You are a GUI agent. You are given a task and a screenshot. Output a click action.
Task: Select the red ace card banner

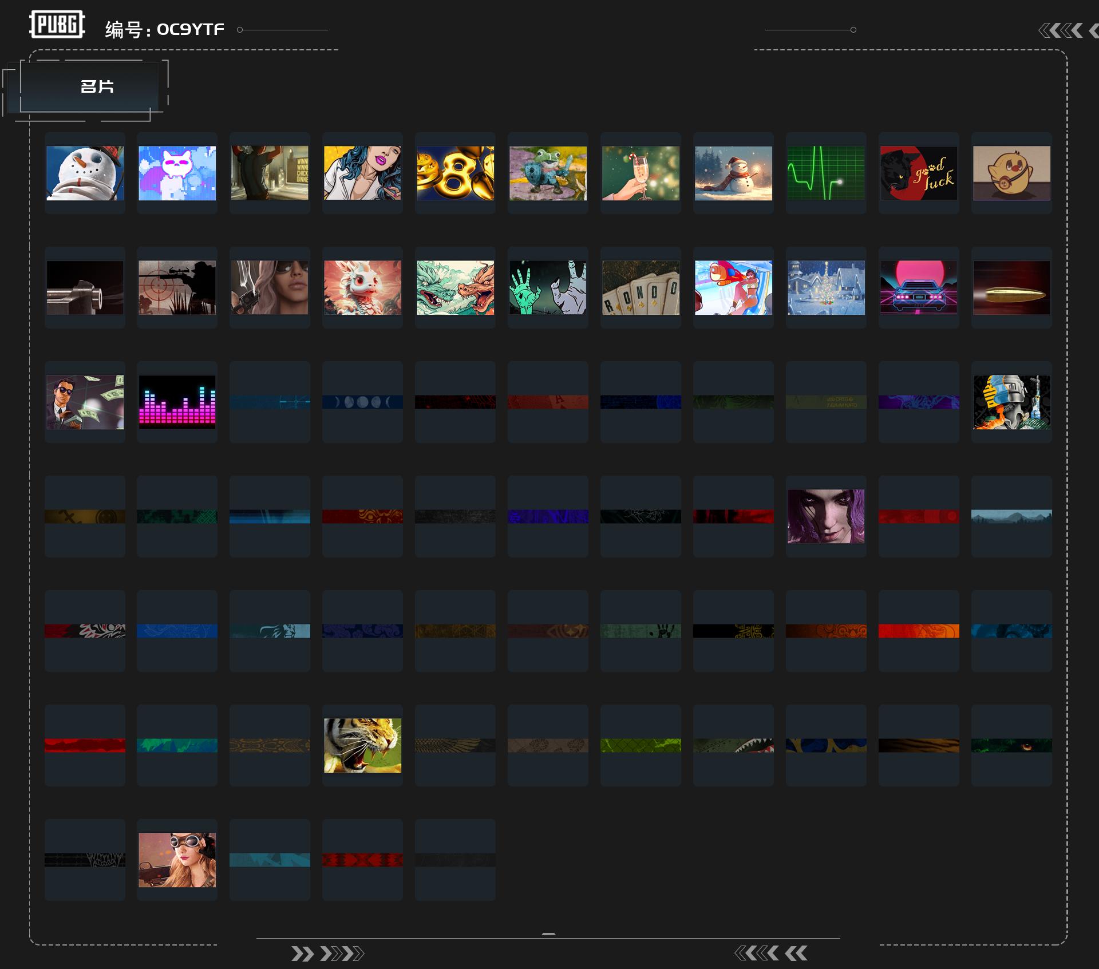pos(548,402)
